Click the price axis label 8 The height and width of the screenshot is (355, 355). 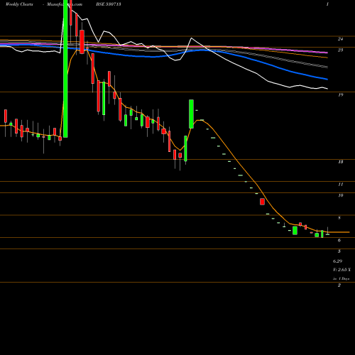pos(339,218)
